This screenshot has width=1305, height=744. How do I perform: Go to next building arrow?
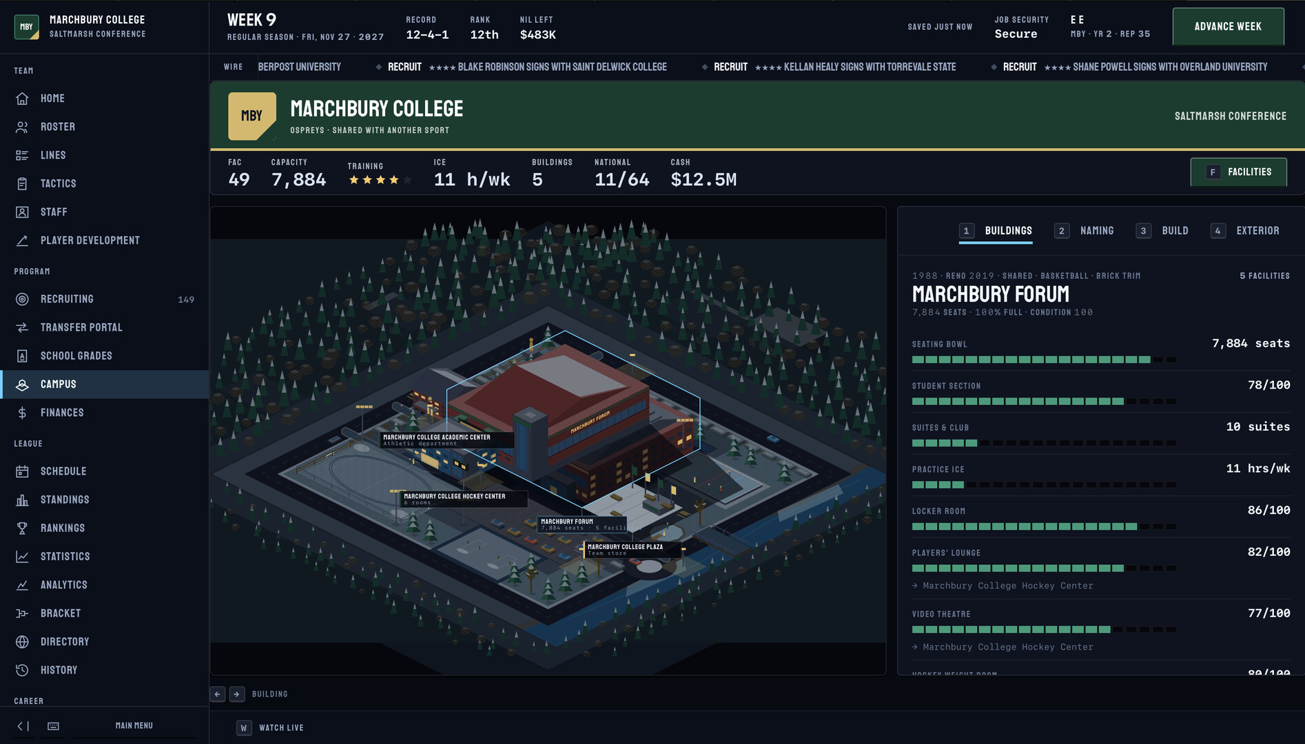(237, 694)
